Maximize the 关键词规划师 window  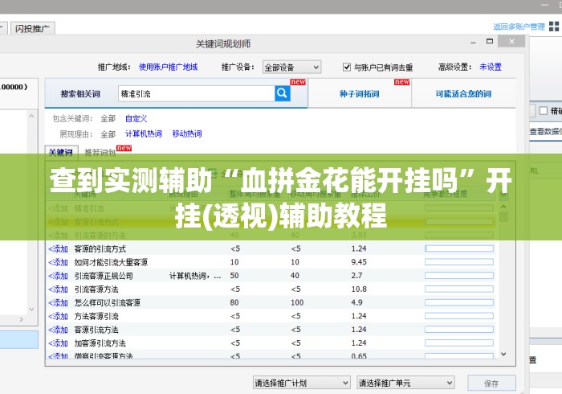coord(490,41)
